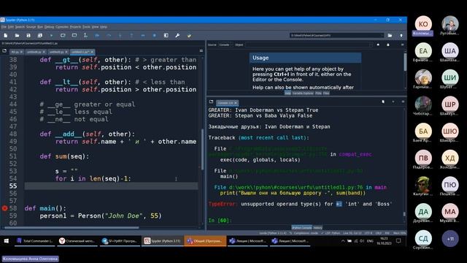This screenshot has width=467, height=263.
Task: Open the Search menu
Action: point(20,27)
